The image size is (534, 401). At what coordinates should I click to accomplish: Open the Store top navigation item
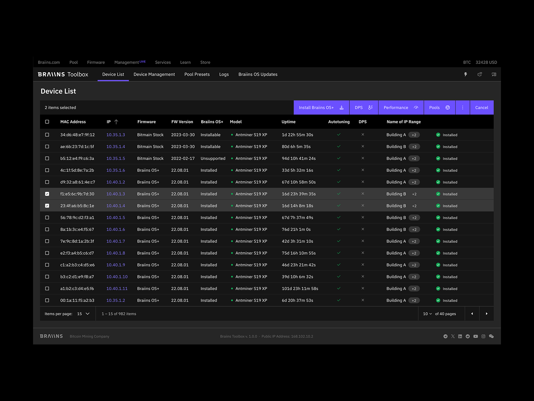[205, 62]
